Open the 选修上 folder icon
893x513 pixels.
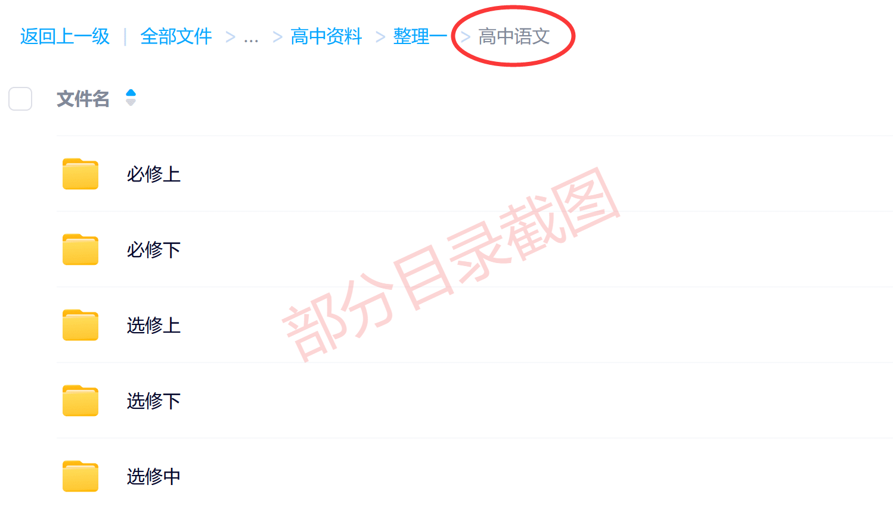(80, 325)
